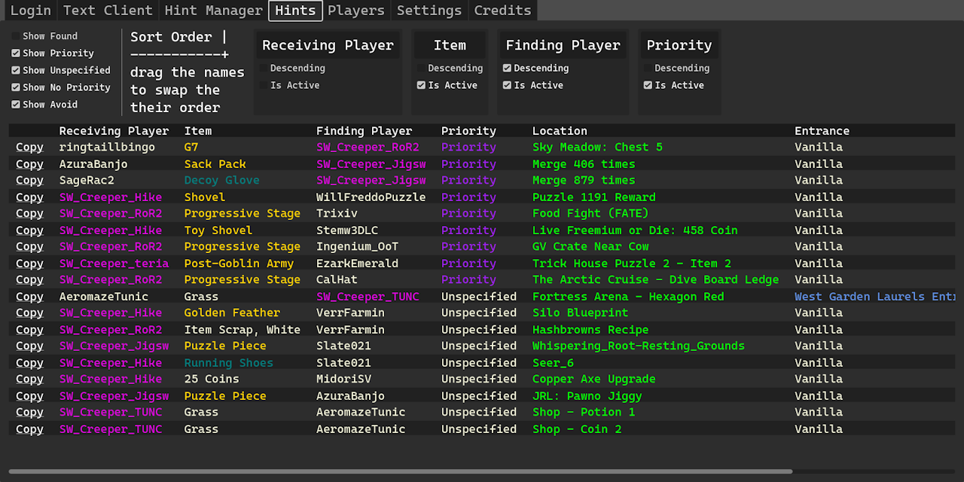964x482 pixels.
Task: Click the horizontal scrollbar at the bottom
Action: (399, 471)
